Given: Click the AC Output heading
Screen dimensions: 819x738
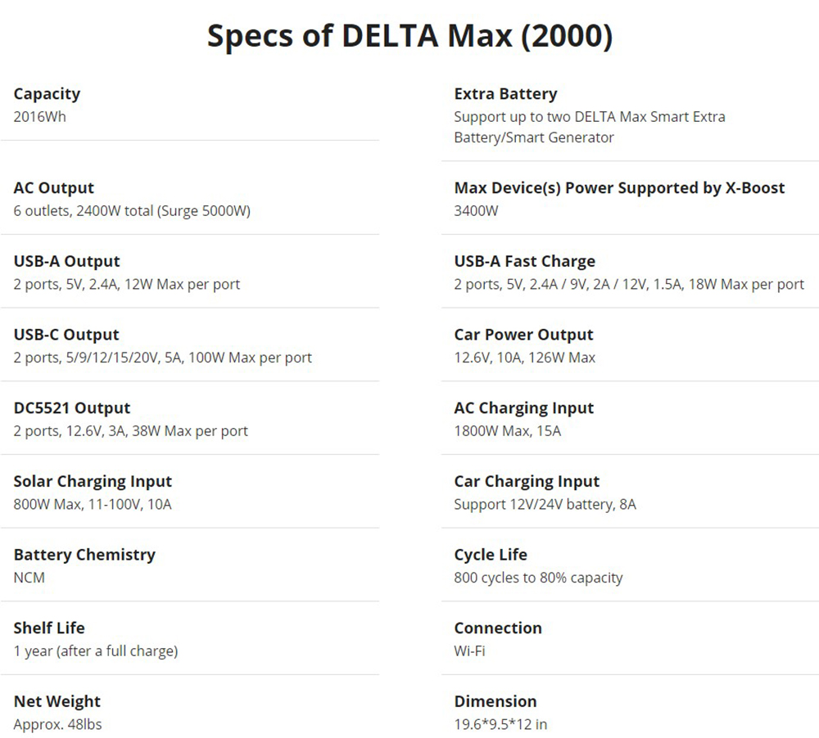Looking at the screenshot, I should (x=54, y=188).
